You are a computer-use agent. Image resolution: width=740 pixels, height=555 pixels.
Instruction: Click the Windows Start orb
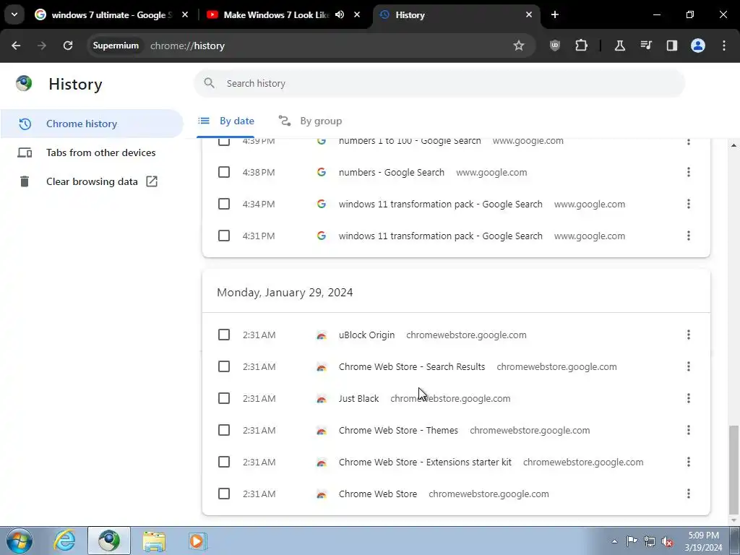point(20,541)
